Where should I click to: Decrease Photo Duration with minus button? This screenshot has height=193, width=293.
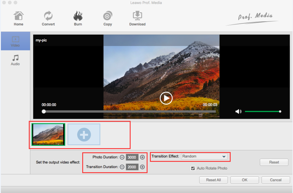point(122,157)
